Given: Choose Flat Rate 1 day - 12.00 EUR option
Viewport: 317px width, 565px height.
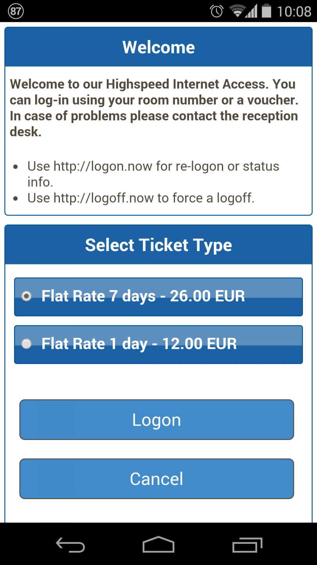Looking at the screenshot, I should [158, 344].
